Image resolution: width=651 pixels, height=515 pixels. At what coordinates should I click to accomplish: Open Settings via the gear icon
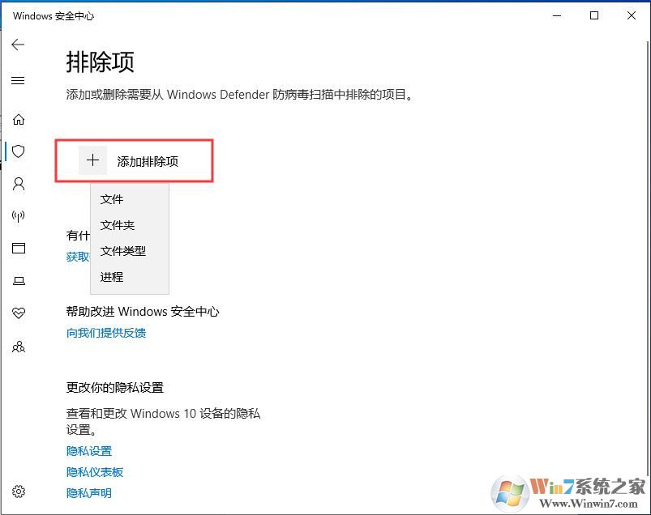pos(18,492)
